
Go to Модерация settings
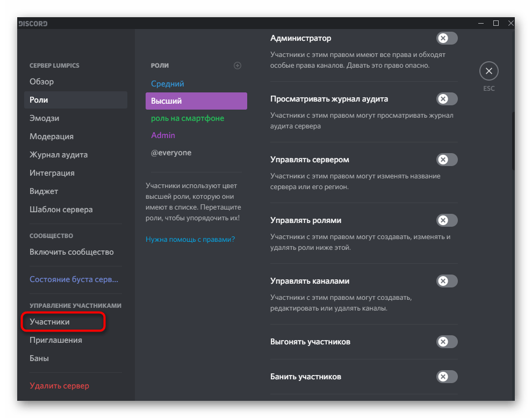tap(76, 136)
